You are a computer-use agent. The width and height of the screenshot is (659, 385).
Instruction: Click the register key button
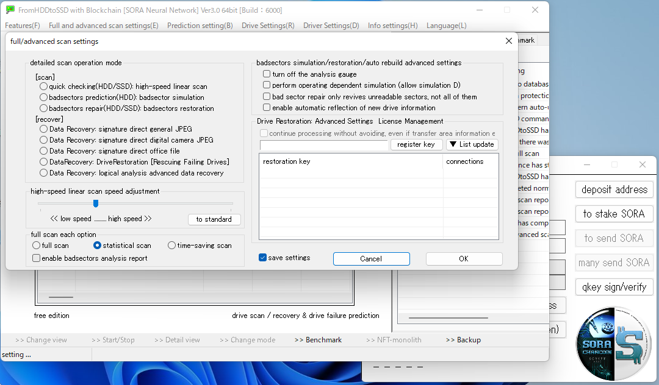[x=416, y=144]
